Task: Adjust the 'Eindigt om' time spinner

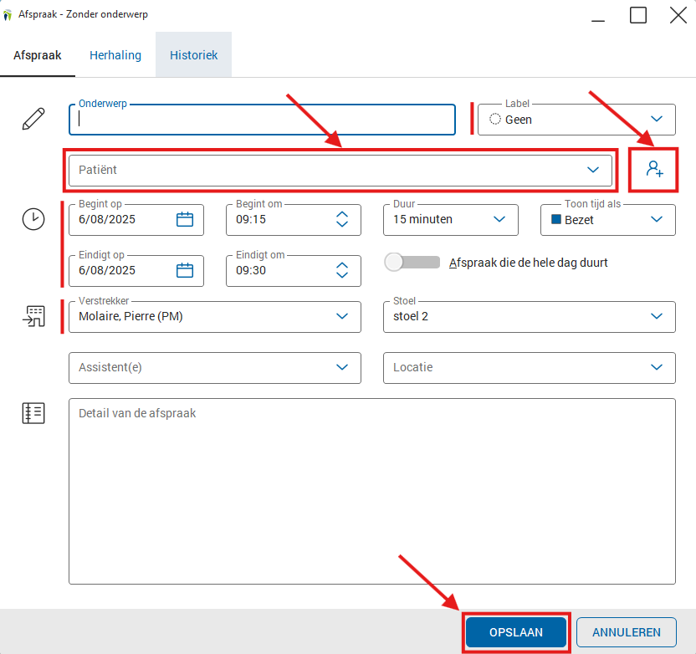Action: 342,270
